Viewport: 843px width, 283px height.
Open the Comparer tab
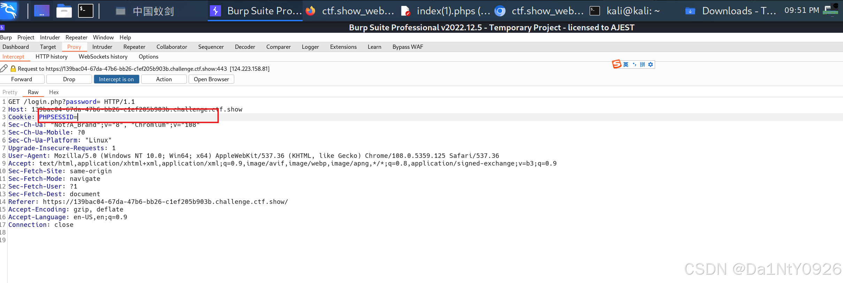pos(279,47)
